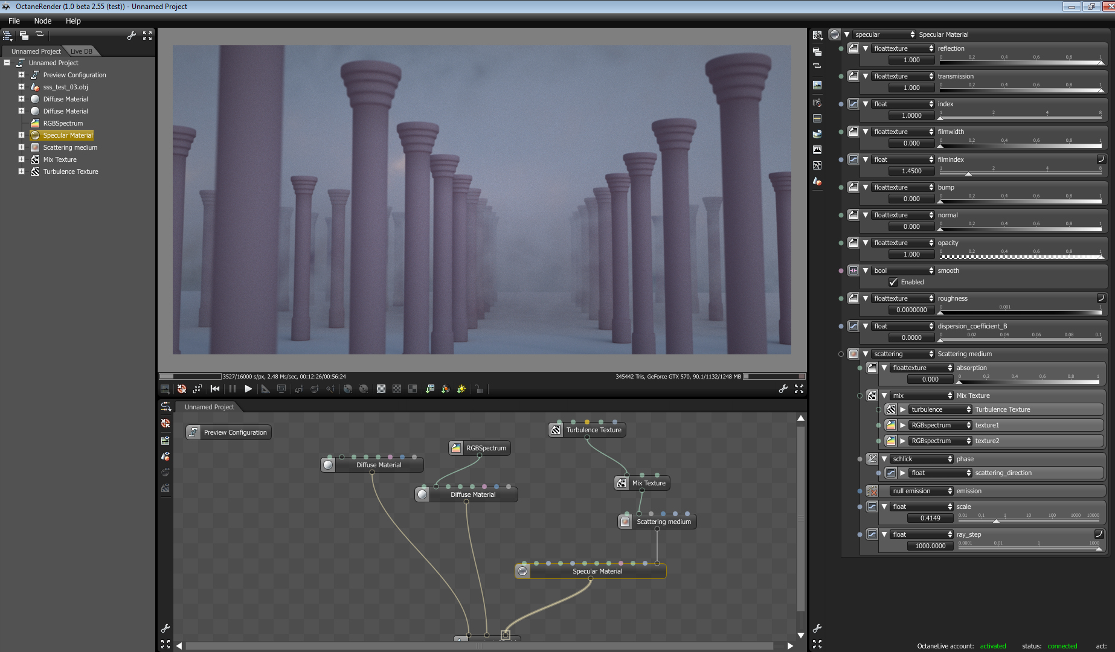Open the Node menu

pos(42,21)
